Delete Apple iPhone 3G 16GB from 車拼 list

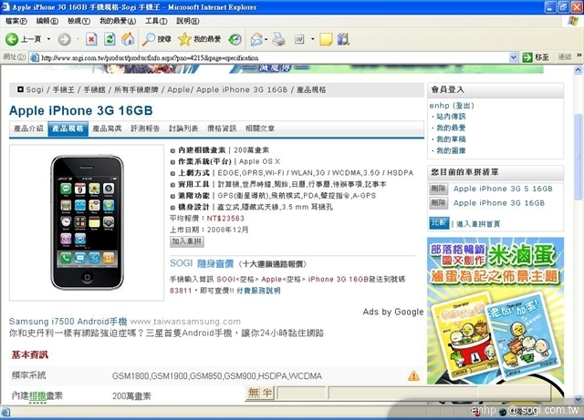pyautogui.click(x=438, y=203)
